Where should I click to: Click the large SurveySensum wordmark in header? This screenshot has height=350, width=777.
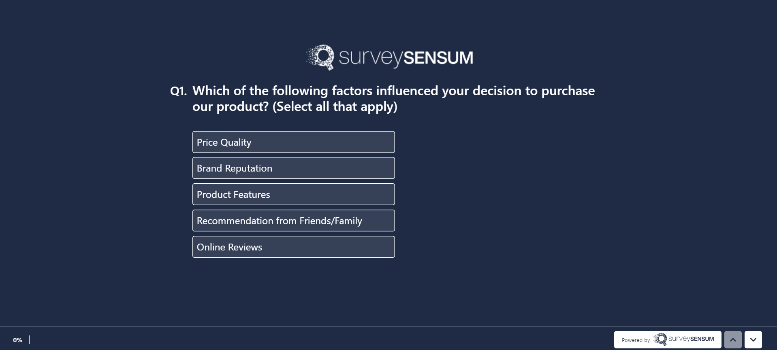(406, 57)
